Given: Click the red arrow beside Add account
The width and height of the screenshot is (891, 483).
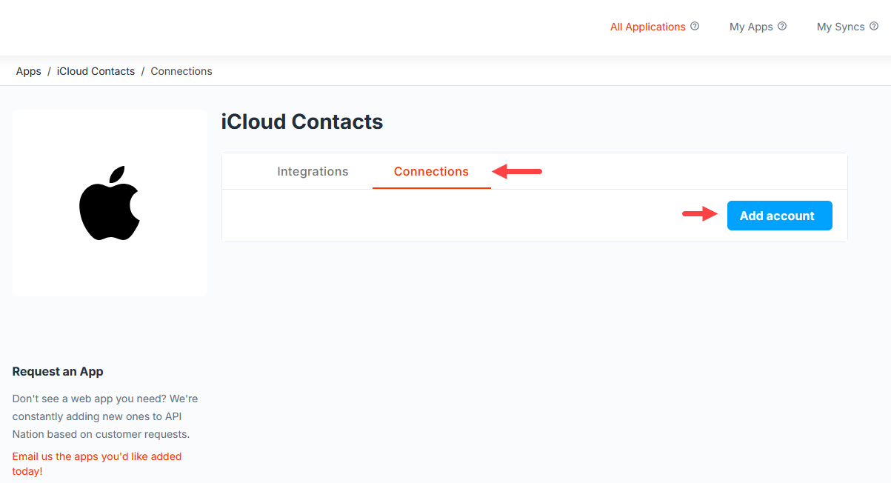Looking at the screenshot, I should click(x=700, y=215).
